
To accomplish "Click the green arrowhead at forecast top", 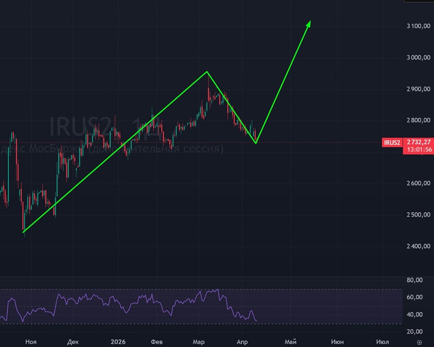I will 309,24.
